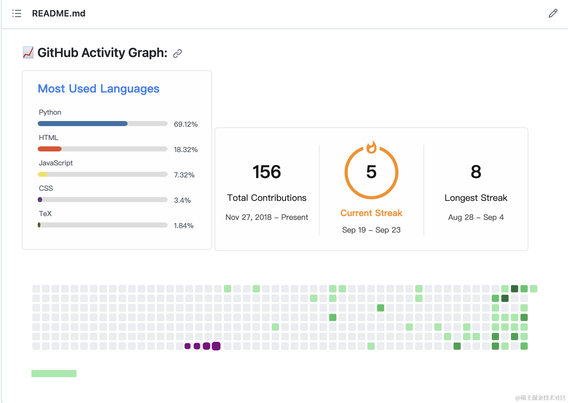Select the 1.84% value
The width and height of the screenshot is (568, 403).
[184, 226]
